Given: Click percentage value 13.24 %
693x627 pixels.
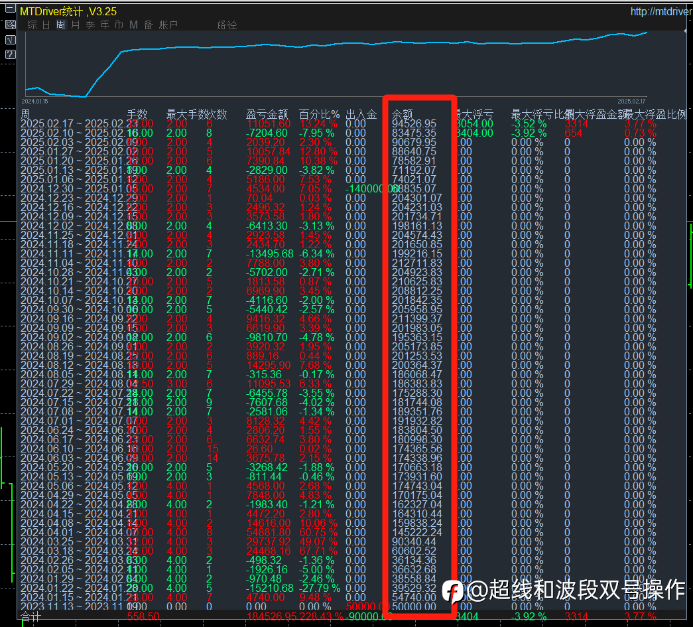Looking at the screenshot, I should point(318,124).
